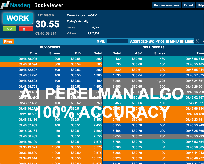The image size is (204, 164).
Task: Select buy order time 09:46:53.503
Action: point(28,81)
